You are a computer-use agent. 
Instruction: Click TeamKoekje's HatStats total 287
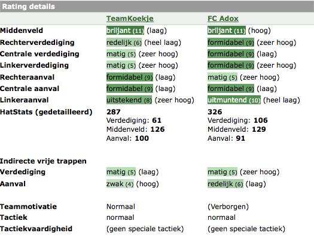114,112
